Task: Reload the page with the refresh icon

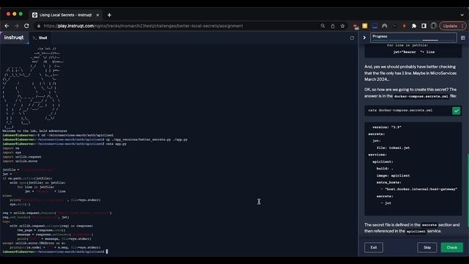Action: (26, 26)
